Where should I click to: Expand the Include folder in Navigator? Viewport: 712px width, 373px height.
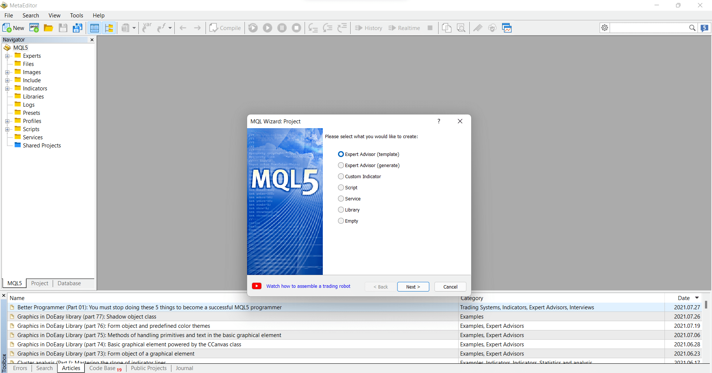pyautogui.click(x=7, y=80)
